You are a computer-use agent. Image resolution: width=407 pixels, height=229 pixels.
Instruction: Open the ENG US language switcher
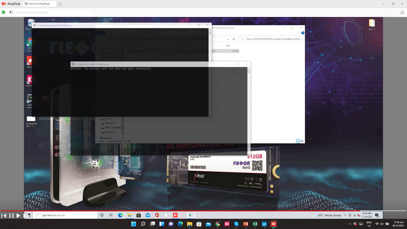click(x=369, y=224)
